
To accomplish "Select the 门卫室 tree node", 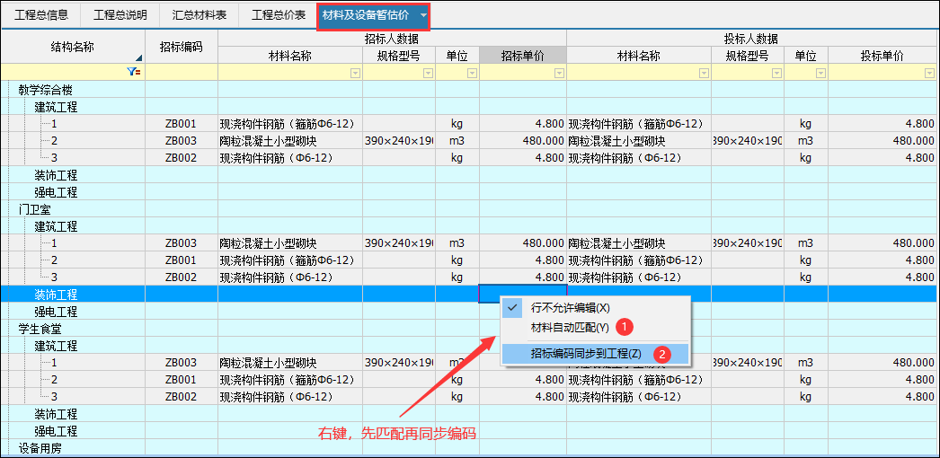I will coord(37,209).
